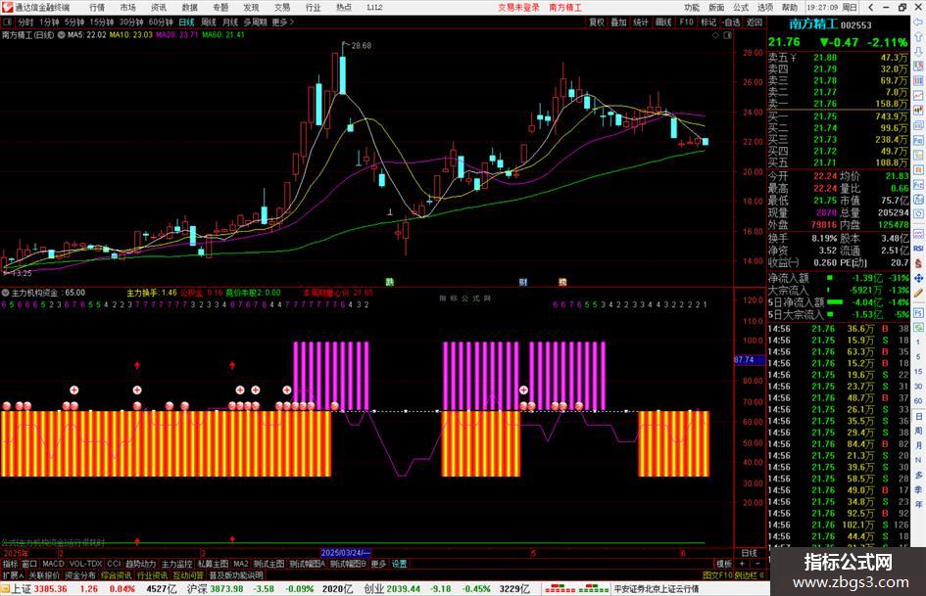Select the pencil drawing tool icon
The width and height of the screenshot is (926, 596).
tap(918, 293)
